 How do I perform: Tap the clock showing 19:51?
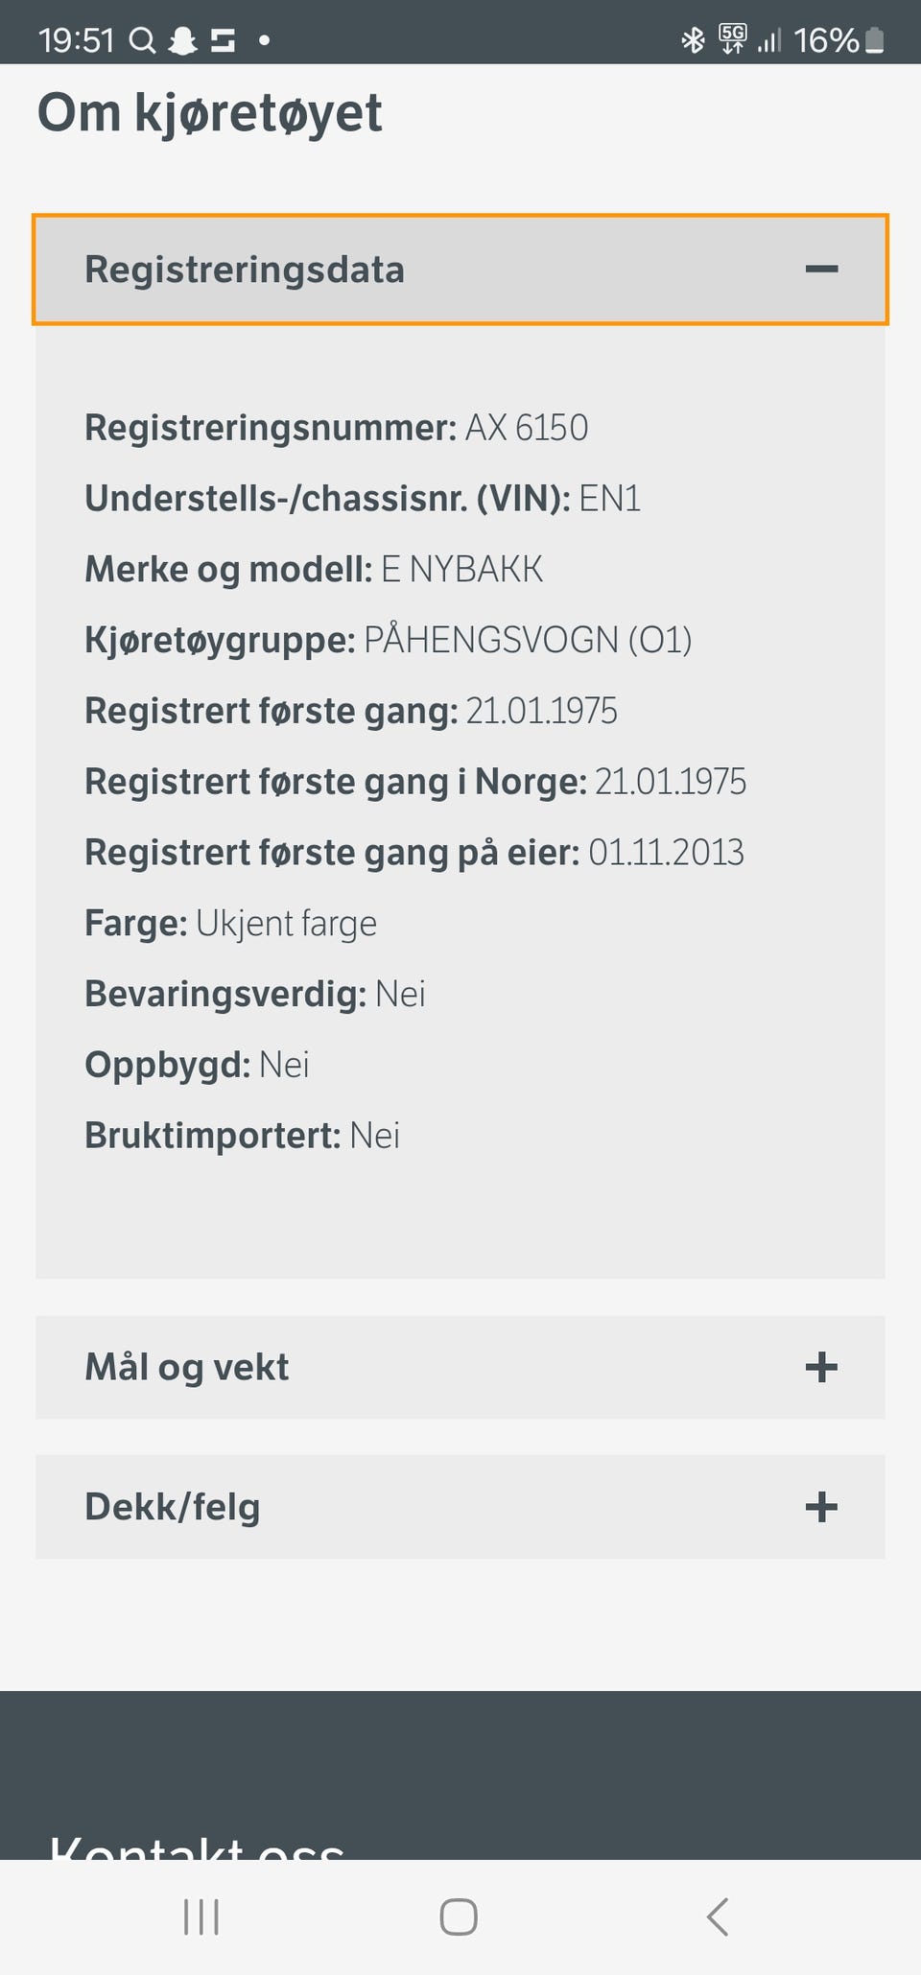[76, 40]
